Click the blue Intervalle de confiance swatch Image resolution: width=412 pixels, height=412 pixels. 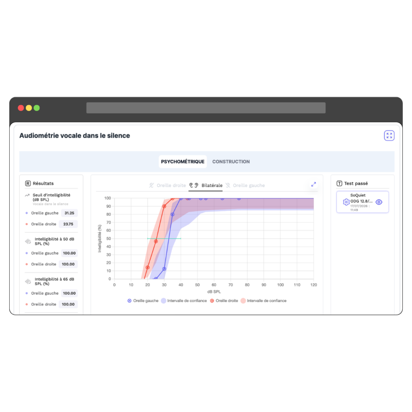(x=164, y=301)
